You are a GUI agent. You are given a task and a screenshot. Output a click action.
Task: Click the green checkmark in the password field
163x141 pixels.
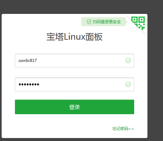tap(128, 84)
